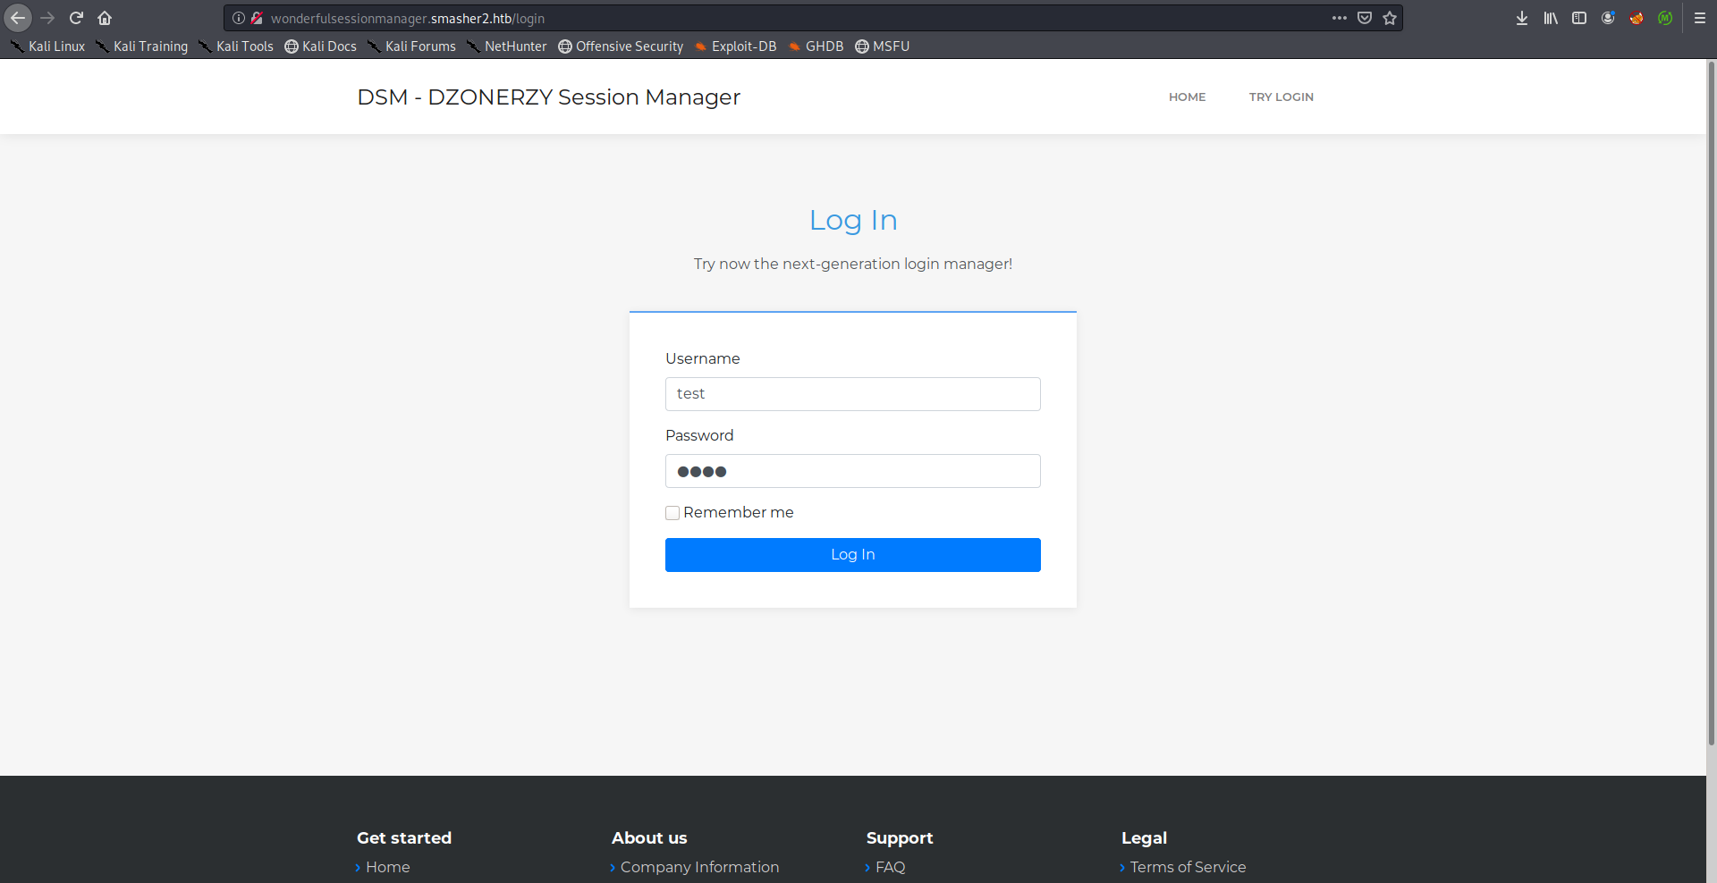The height and width of the screenshot is (883, 1717).
Task: Click the Username input field
Action: (x=852, y=394)
